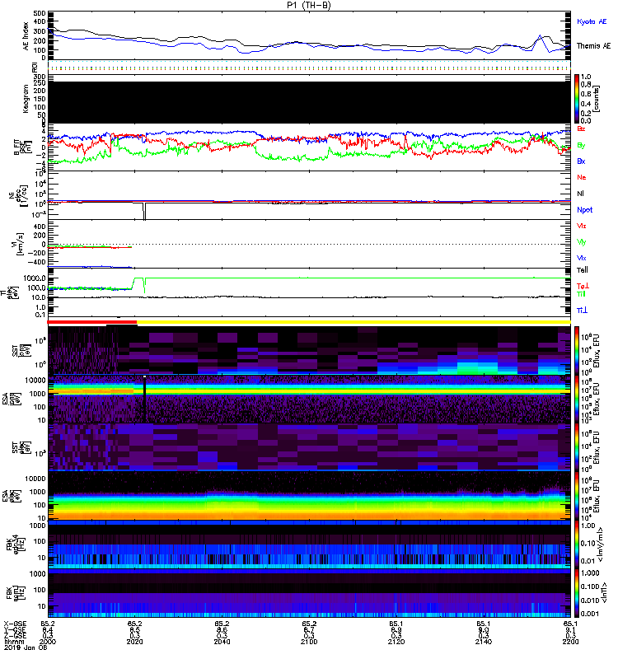Click the 2140 time axis tick label
618x659 pixels.
pyautogui.click(x=484, y=642)
